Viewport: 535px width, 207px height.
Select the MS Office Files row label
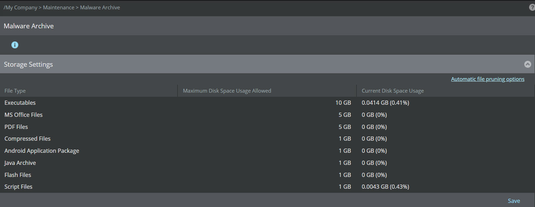pos(24,115)
